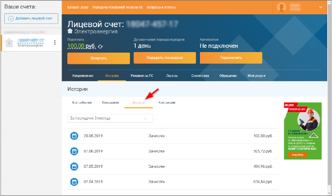
Task: Click the Оплатить button
Action: pos(99,58)
